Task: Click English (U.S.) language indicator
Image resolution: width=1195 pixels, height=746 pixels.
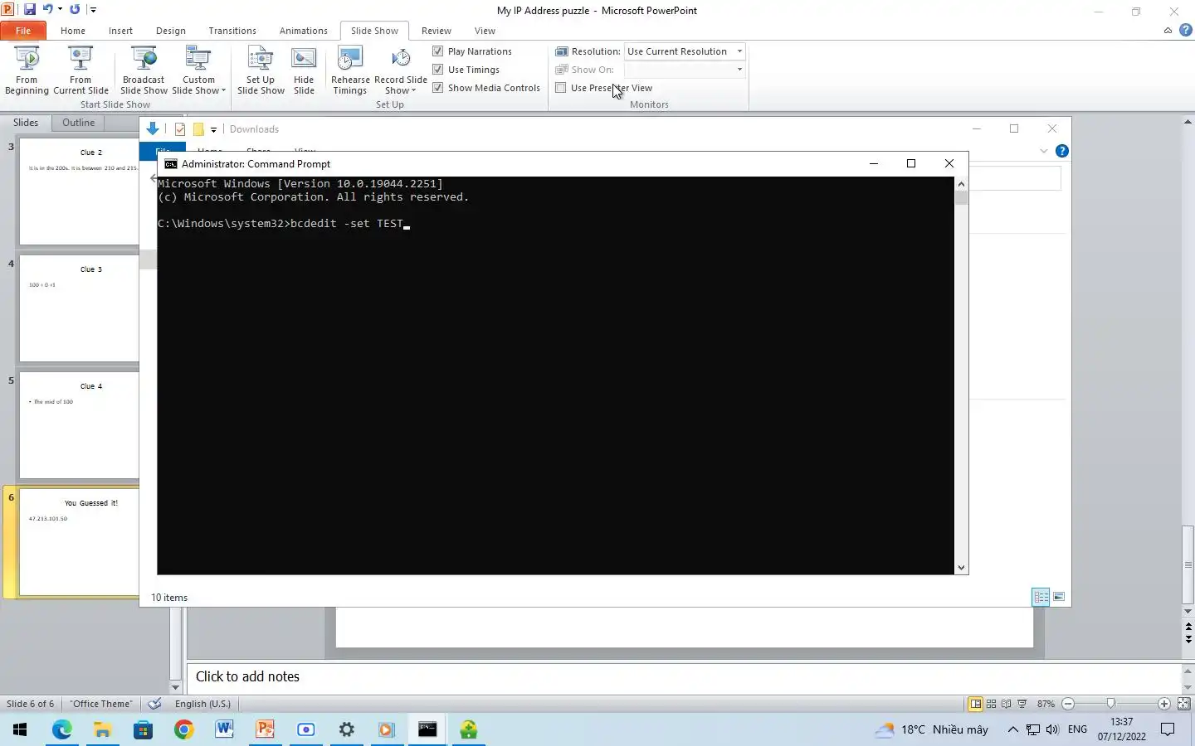Action: (x=202, y=704)
